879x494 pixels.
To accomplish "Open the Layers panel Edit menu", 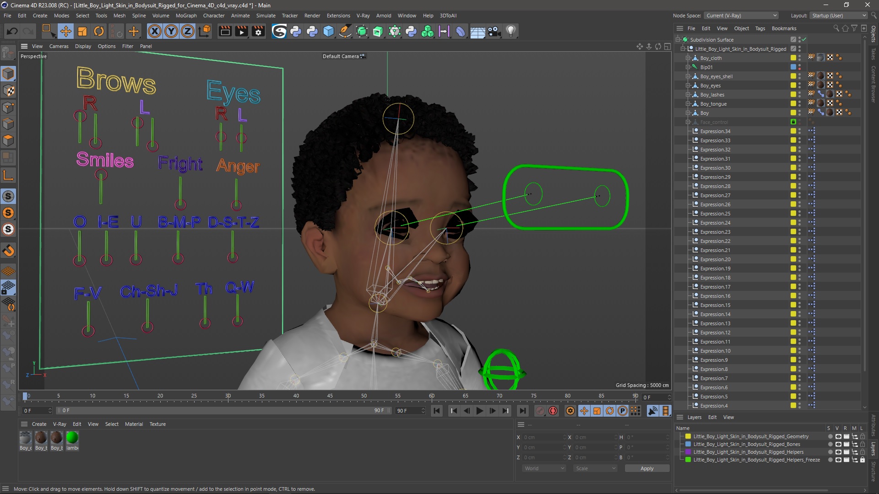I will pos(712,417).
